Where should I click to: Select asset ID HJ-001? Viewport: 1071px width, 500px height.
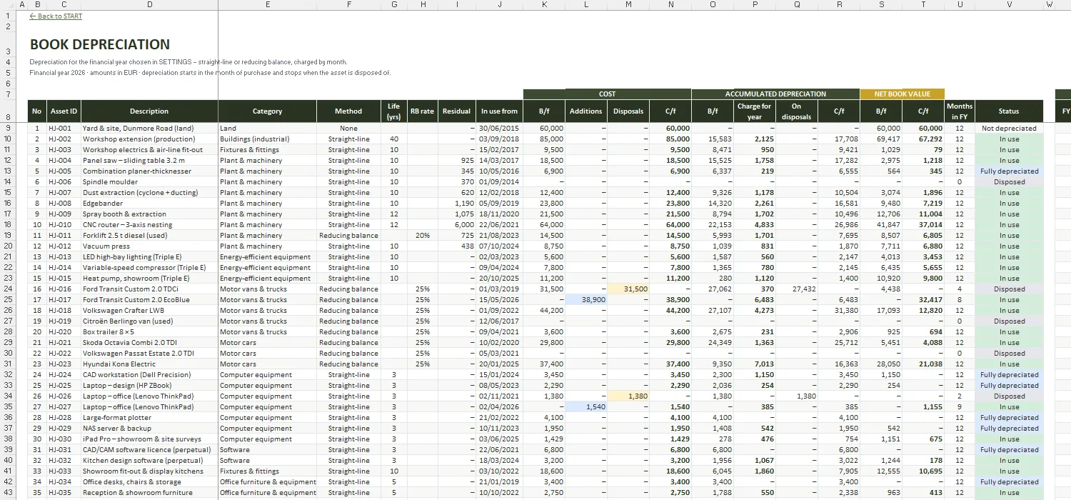pyautogui.click(x=64, y=129)
